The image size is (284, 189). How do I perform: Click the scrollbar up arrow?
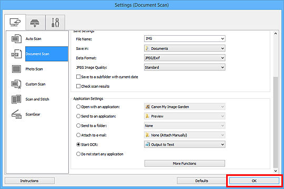276,34
